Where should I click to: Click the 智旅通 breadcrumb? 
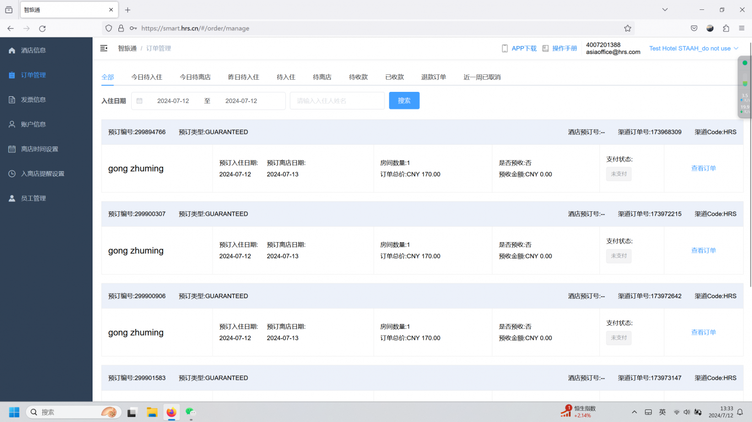pyautogui.click(x=127, y=48)
